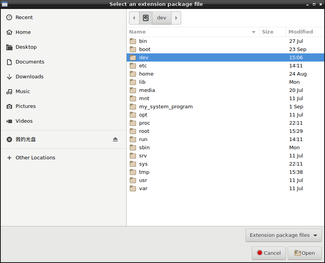The height and width of the screenshot is (263, 325).
Task: Sort by the Size column
Action: point(272,32)
